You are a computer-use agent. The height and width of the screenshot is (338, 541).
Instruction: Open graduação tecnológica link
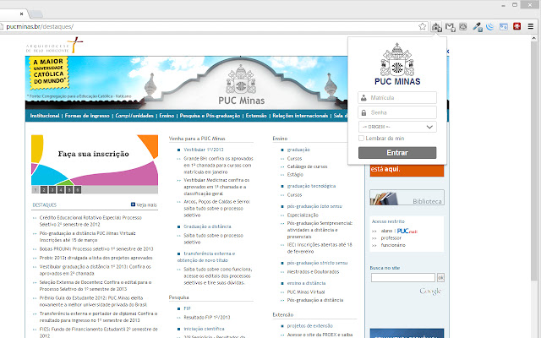[311, 186]
